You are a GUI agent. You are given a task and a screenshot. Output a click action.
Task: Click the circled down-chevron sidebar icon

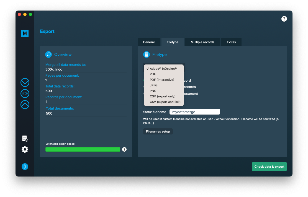pyautogui.click(x=25, y=82)
